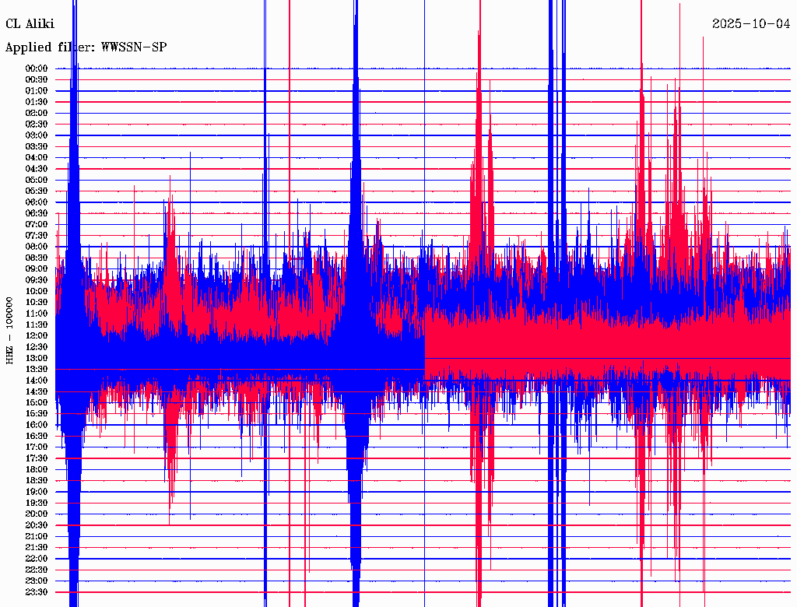This screenshot has height=607, width=797.
Task: Click the 00:30 time label
Action: click(x=37, y=80)
